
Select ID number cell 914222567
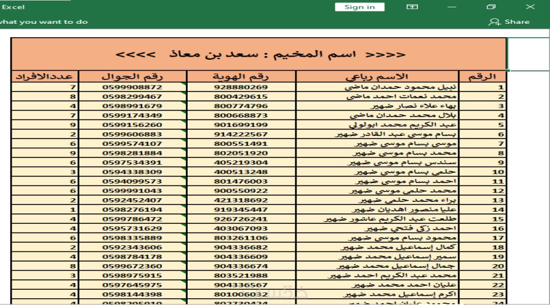pos(241,134)
